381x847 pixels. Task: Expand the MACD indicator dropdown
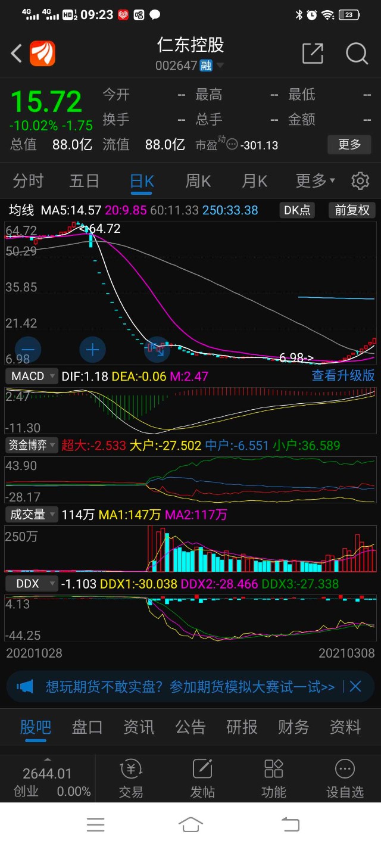click(32, 376)
